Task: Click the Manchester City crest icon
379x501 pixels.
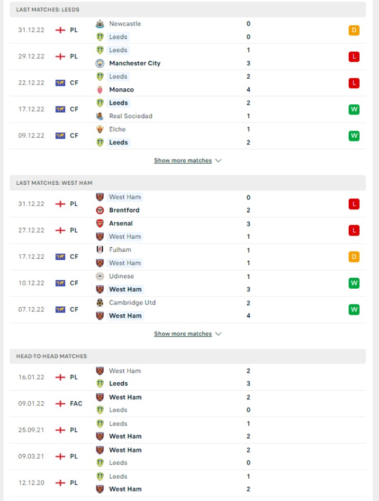Action: pos(100,63)
